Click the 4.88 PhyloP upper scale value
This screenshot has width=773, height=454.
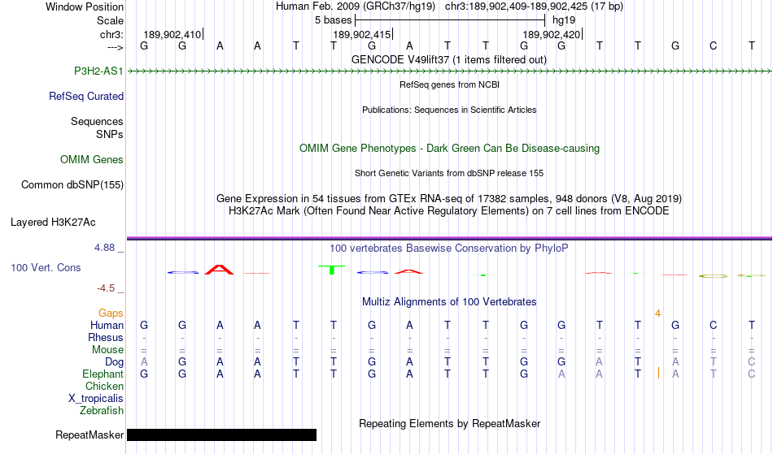[104, 248]
